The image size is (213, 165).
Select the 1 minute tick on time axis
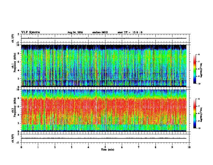pyautogui.click(x=38, y=147)
